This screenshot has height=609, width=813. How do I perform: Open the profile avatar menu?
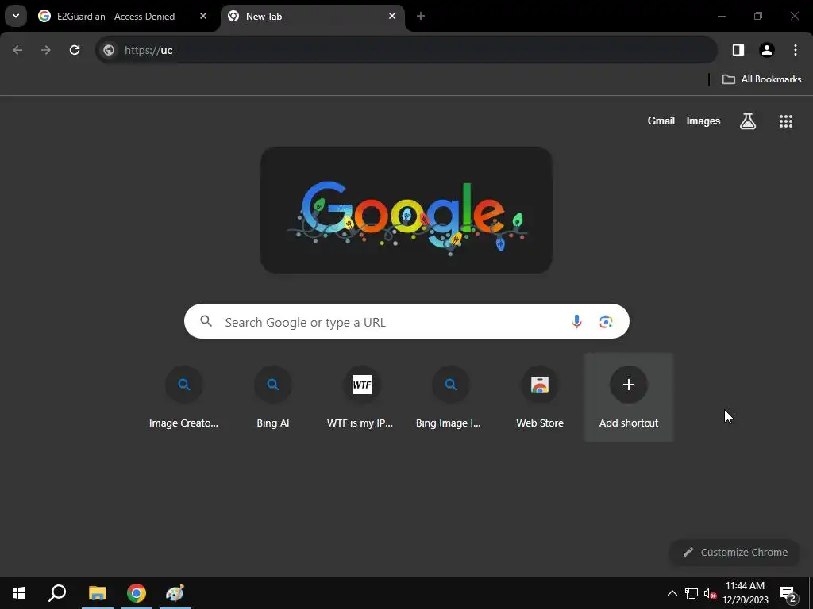coord(767,50)
